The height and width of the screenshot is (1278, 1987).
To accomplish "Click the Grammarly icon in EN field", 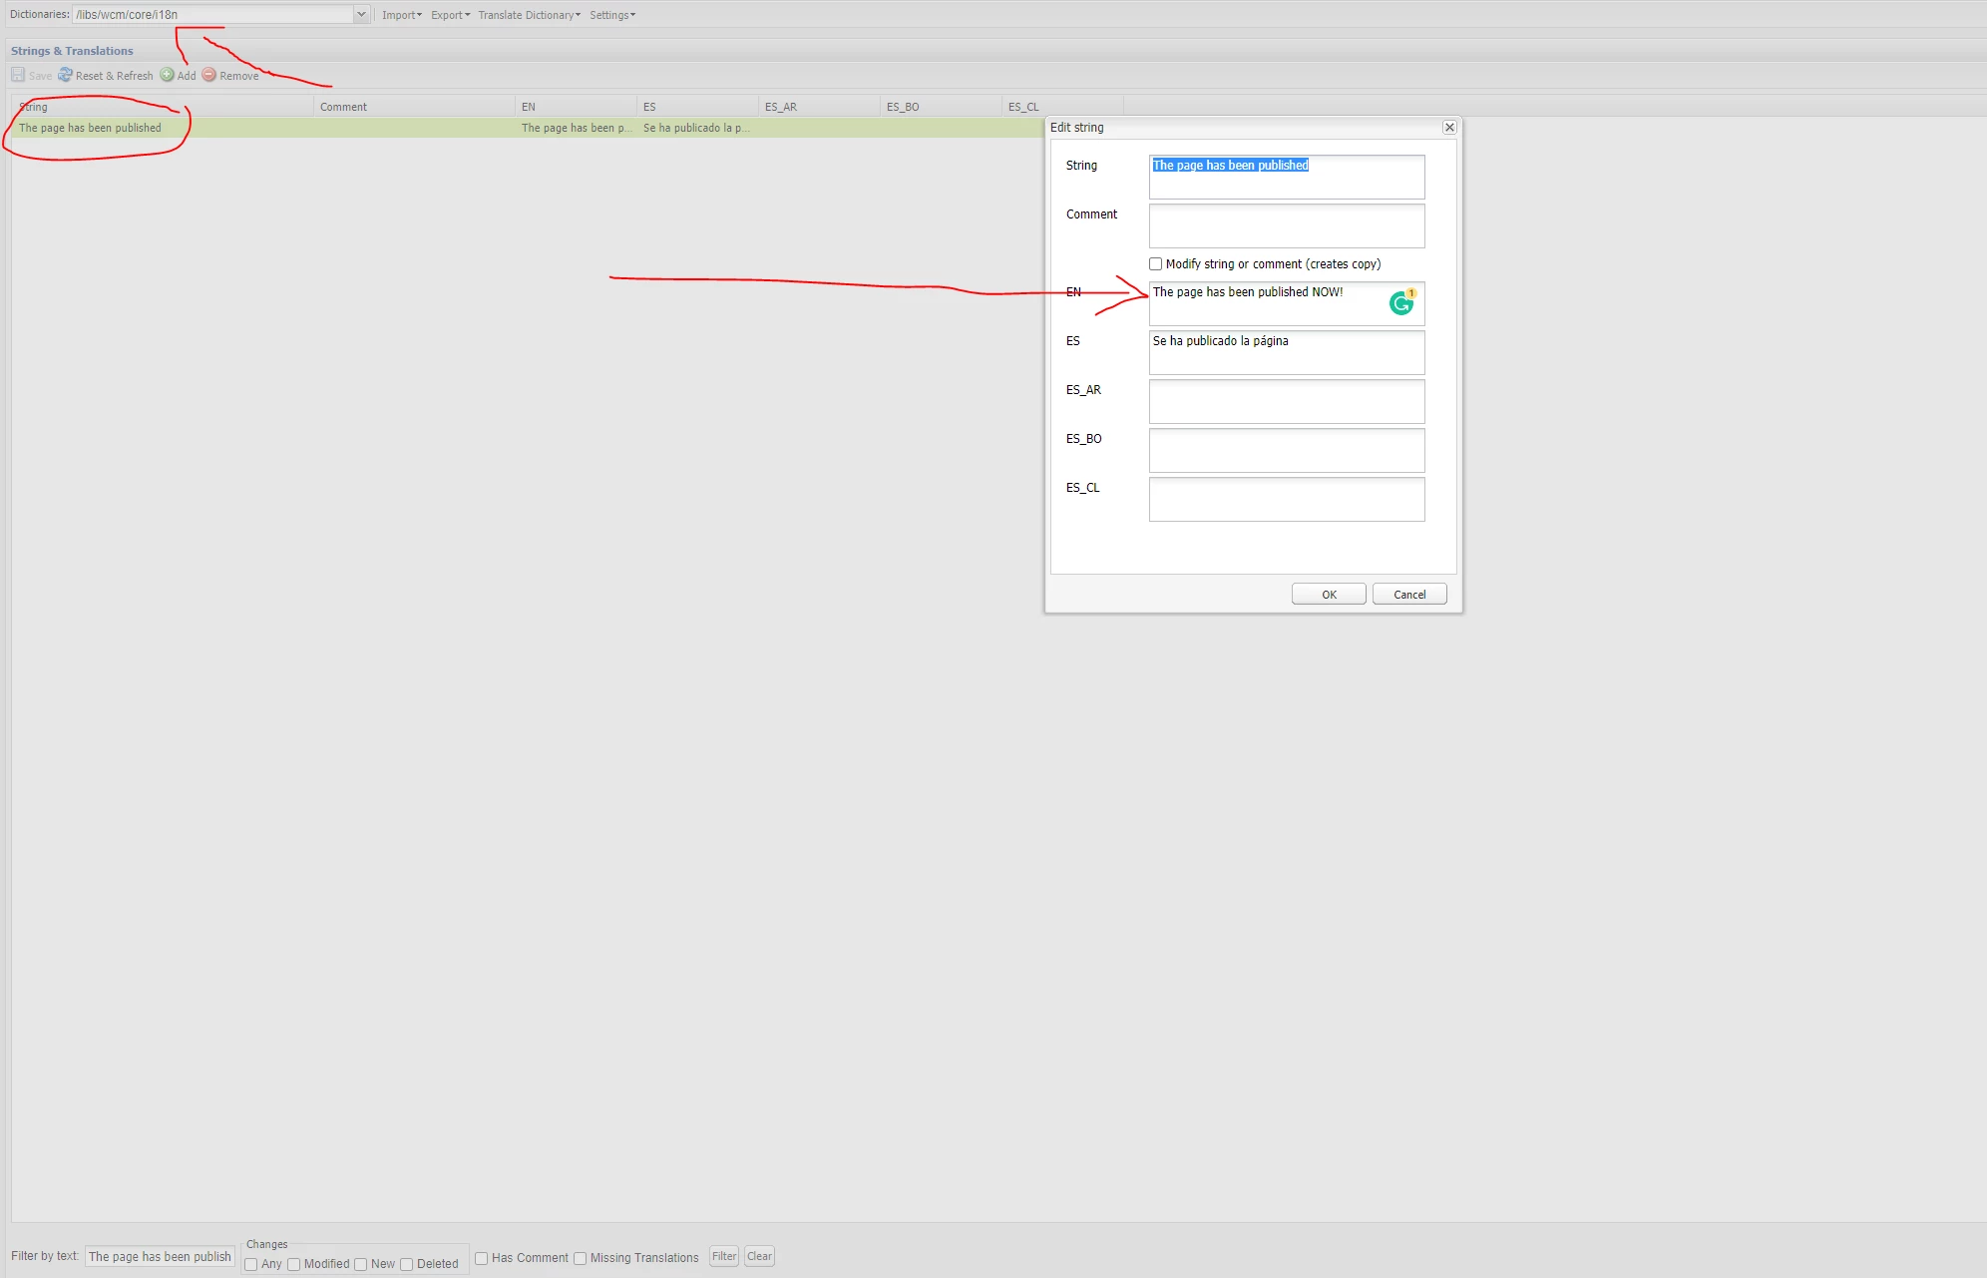I will 1401,303.
